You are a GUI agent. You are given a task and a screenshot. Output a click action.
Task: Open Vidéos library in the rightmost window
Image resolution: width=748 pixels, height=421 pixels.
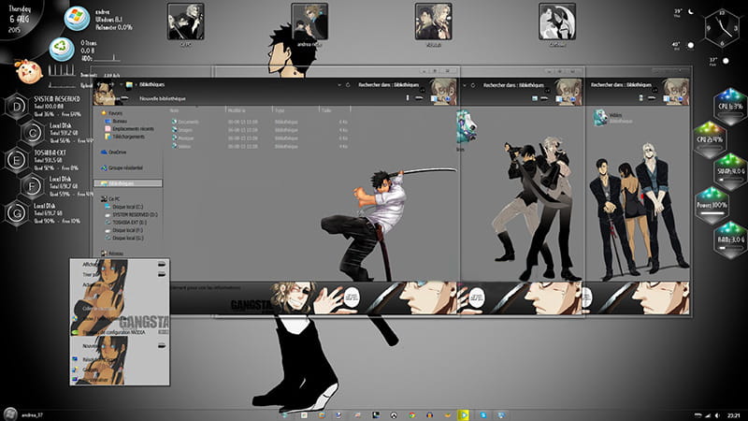614,118
